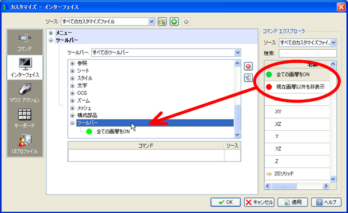
Task: Select 全ての画層をON under ツールバー in tree
Action: click(113, 131)
